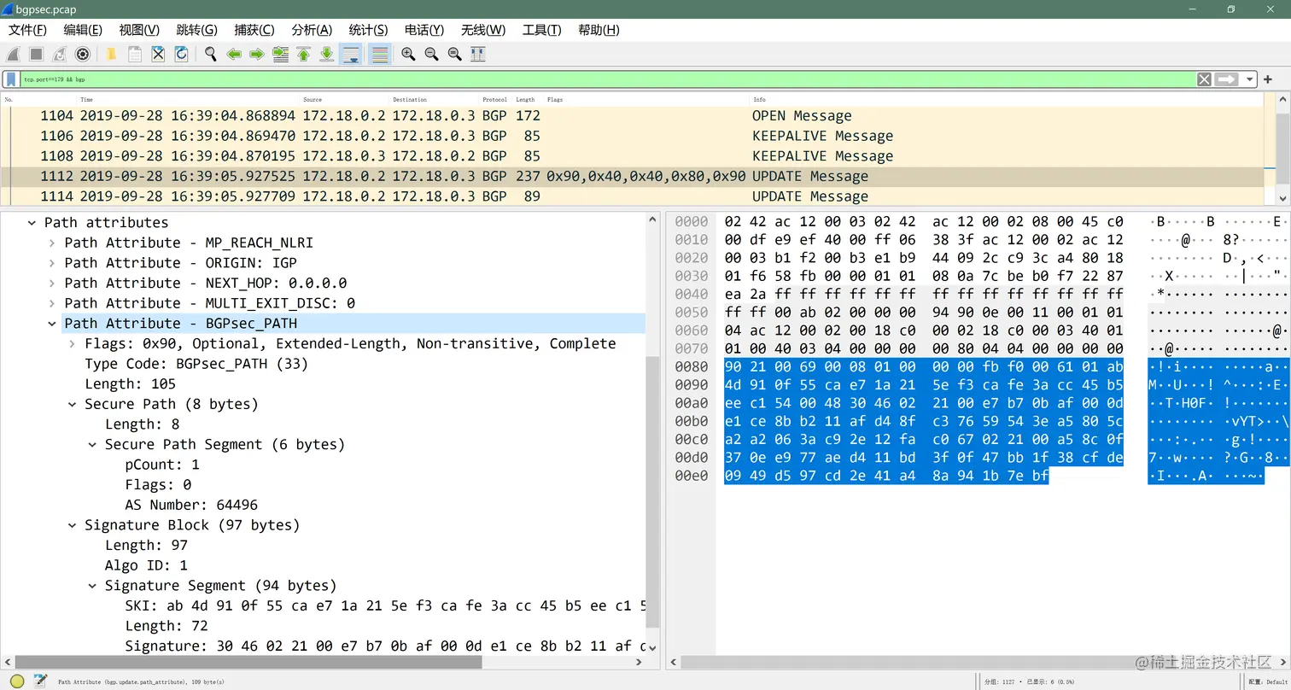Click the display filter input field
Image resolution: width=1291 pixels, height=690 pixels.
coord(606,79)
